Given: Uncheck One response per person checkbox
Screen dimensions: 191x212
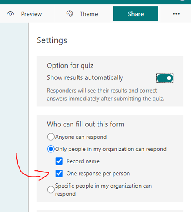Looking at the screenshot, I should coord(59,173).
